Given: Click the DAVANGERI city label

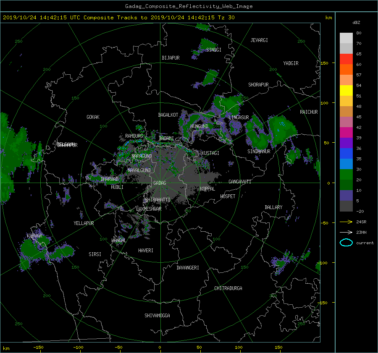Looking at the screenshot, I should tap(188, 268).
